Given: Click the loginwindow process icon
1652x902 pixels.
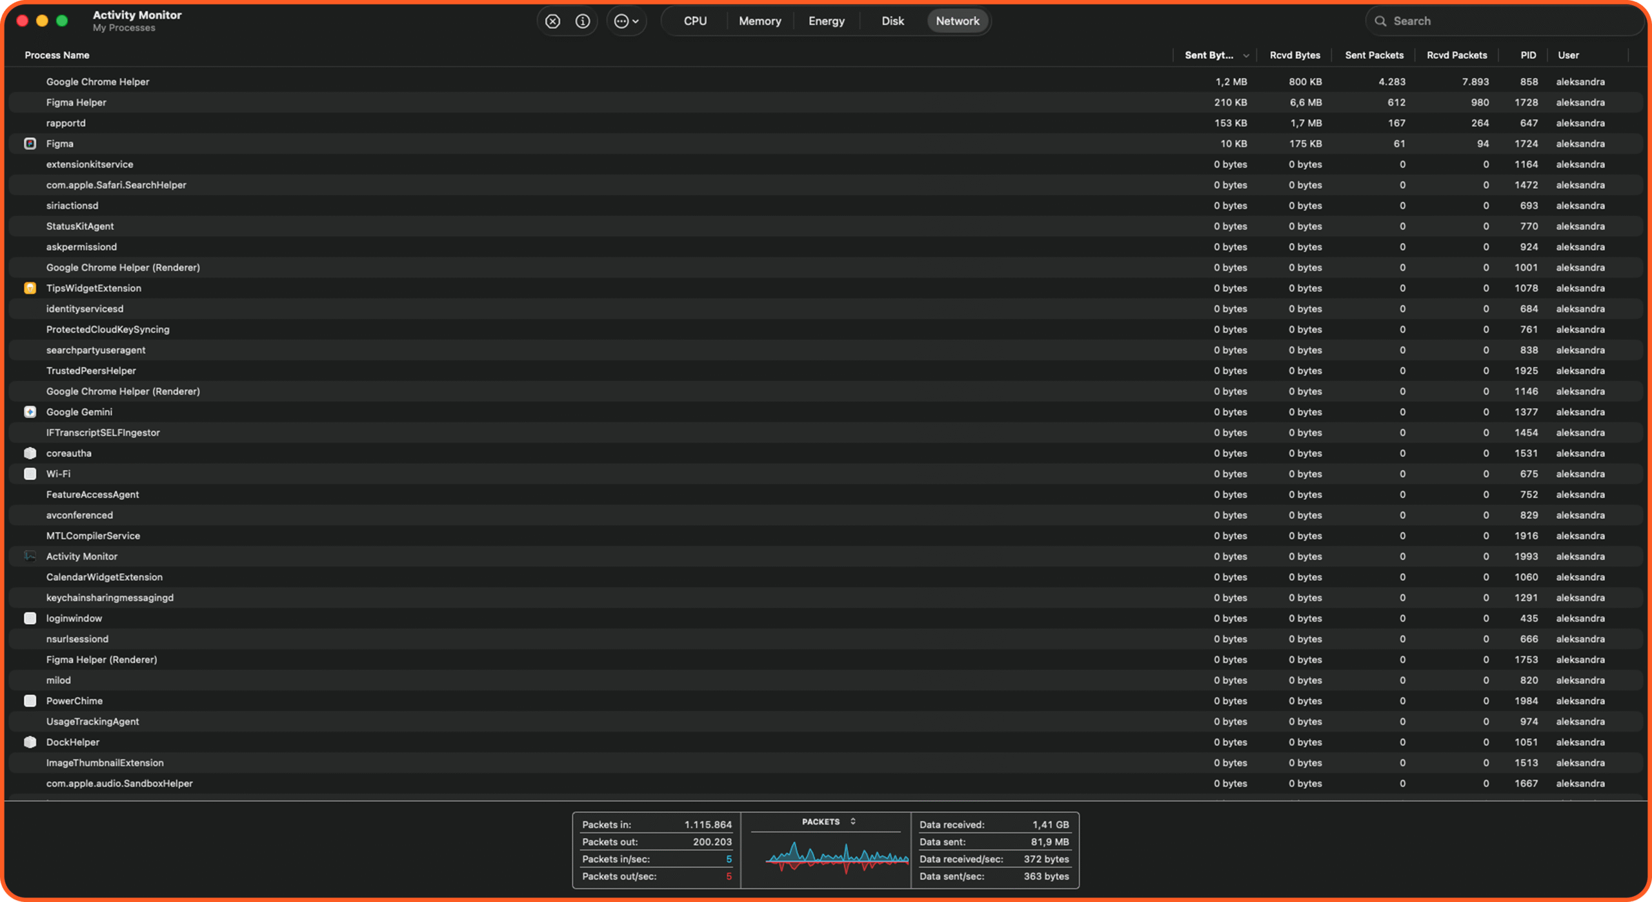Looking at the screenshot, I should pos(30,618).
